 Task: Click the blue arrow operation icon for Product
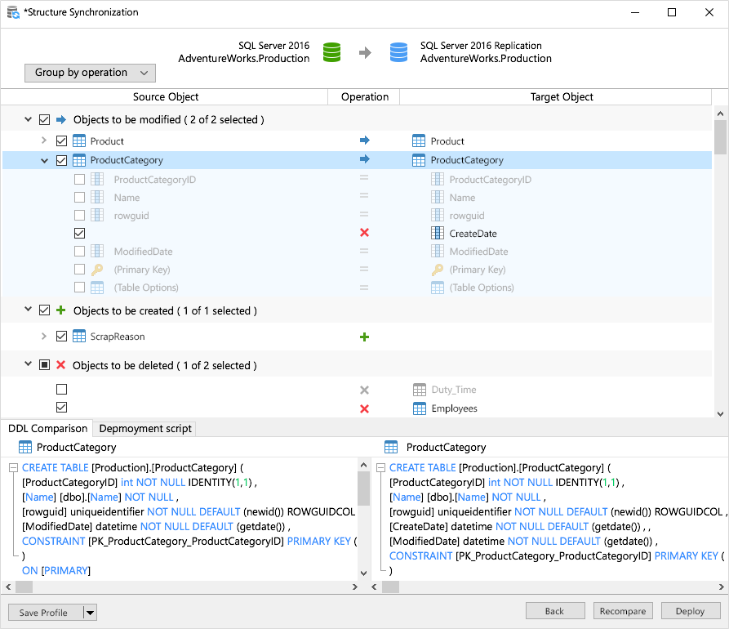click(x=364, y=141)
